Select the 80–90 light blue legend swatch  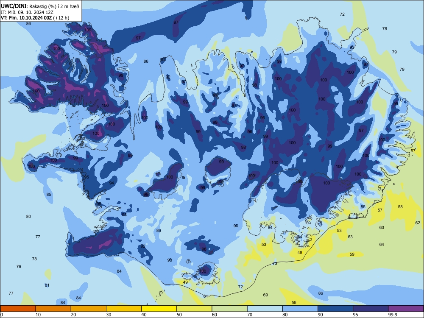(x=300, y=309)
